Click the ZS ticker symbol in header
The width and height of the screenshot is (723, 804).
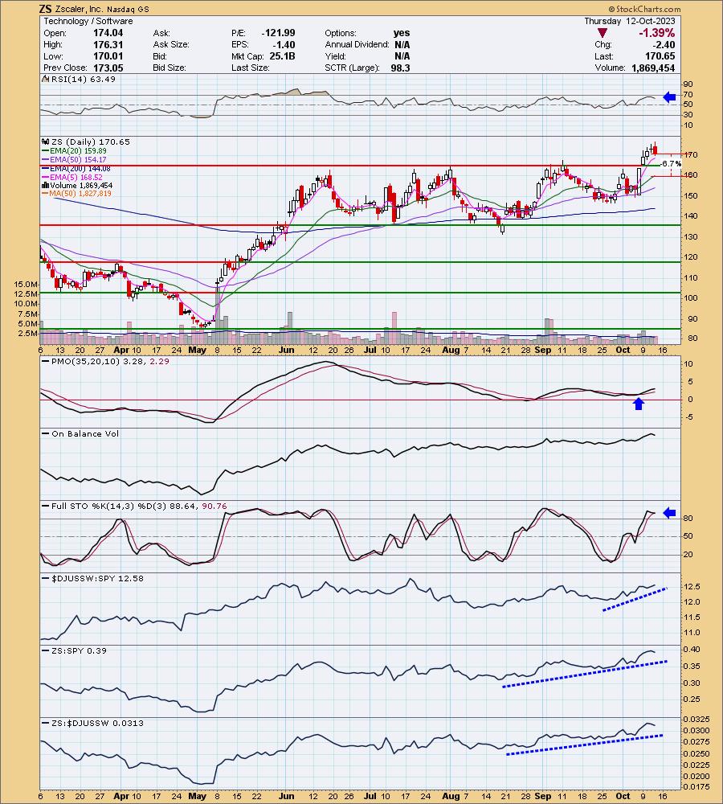(45, 9)
